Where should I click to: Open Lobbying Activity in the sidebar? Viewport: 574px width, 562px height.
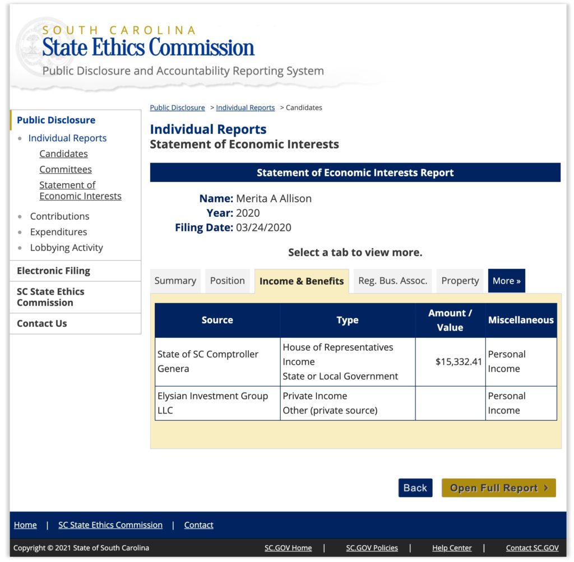coord(66,248)
